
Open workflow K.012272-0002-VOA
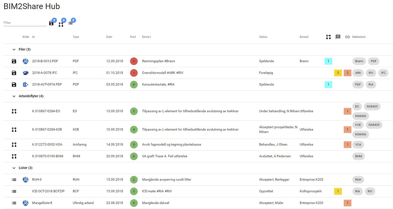(47, 144)
